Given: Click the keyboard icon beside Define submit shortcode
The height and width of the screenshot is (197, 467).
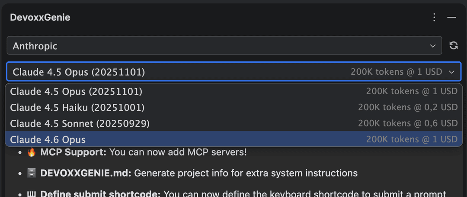Looking at the screenshot, I should 32,194.
